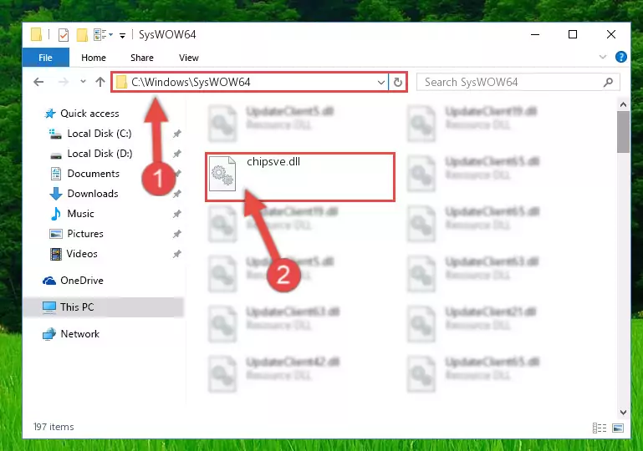The image size is (643, 451).
Task: Switch to Details view icon in status bar
Action: pos(600,428)
